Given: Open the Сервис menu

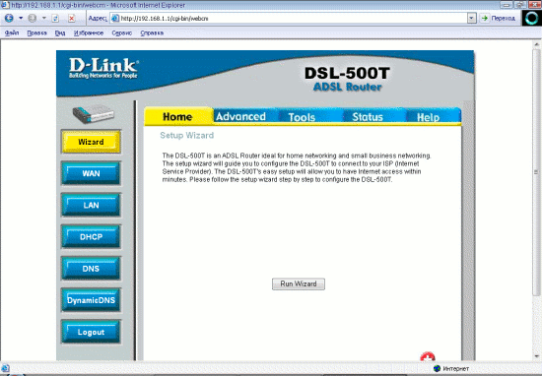Looking at the screenshot, I should [121, 32].
